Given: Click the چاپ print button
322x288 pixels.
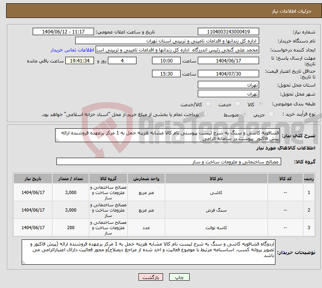Looking at the screenshot, I should point(179,277).
